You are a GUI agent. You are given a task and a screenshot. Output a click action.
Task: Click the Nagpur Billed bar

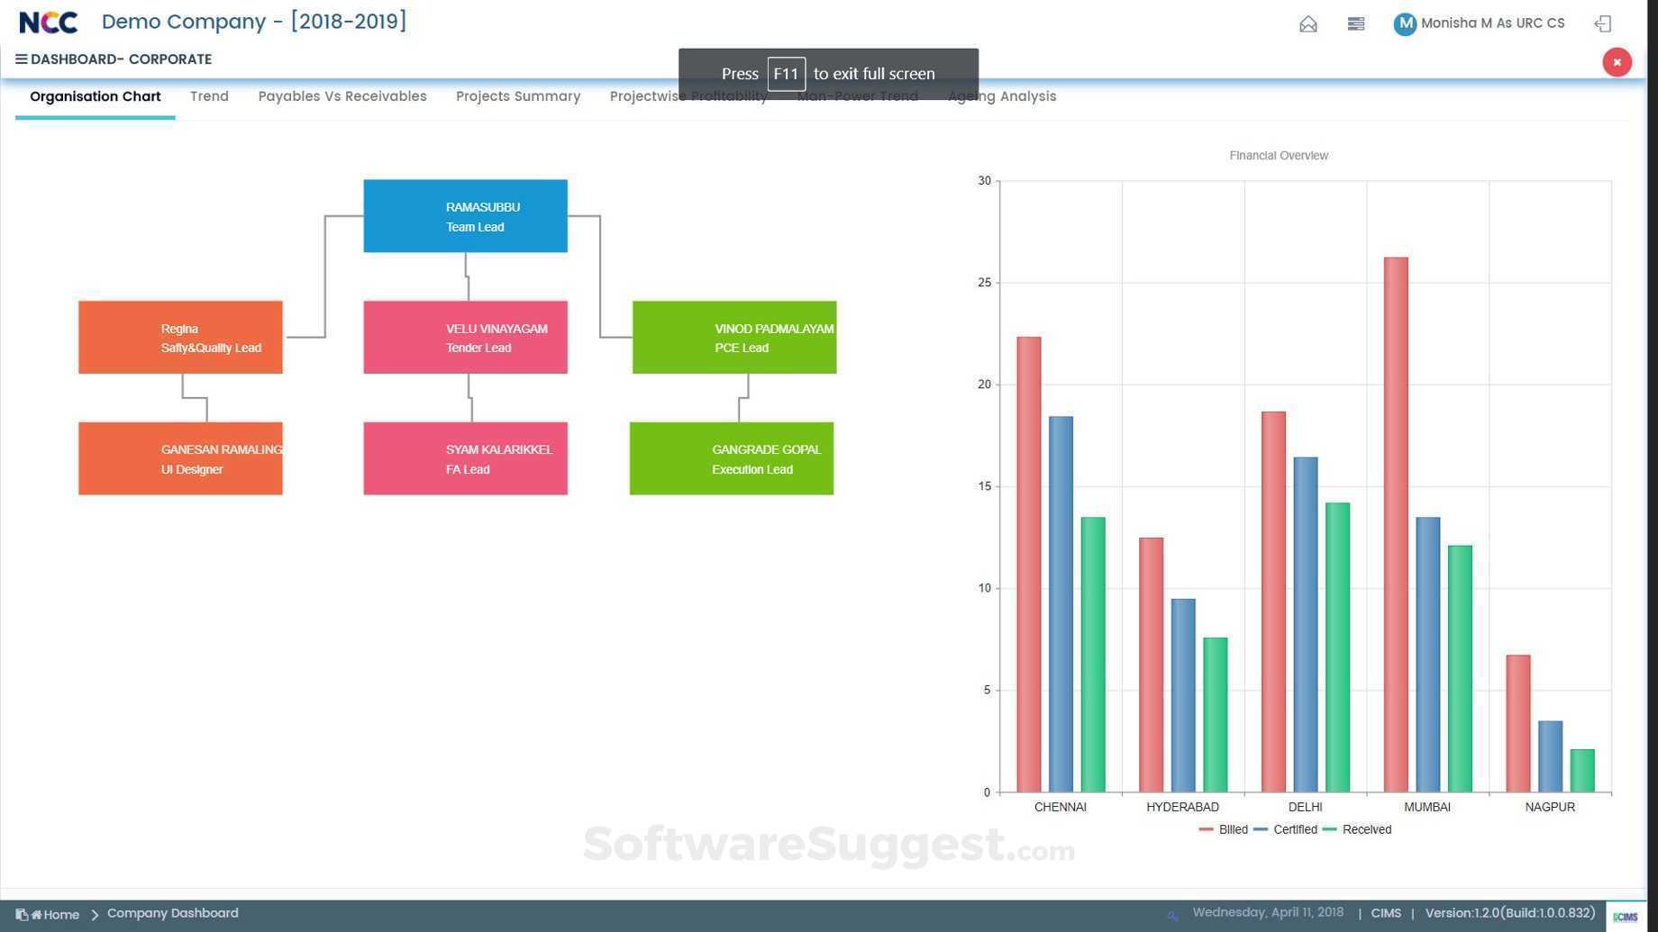click(x=1518, y=724)
